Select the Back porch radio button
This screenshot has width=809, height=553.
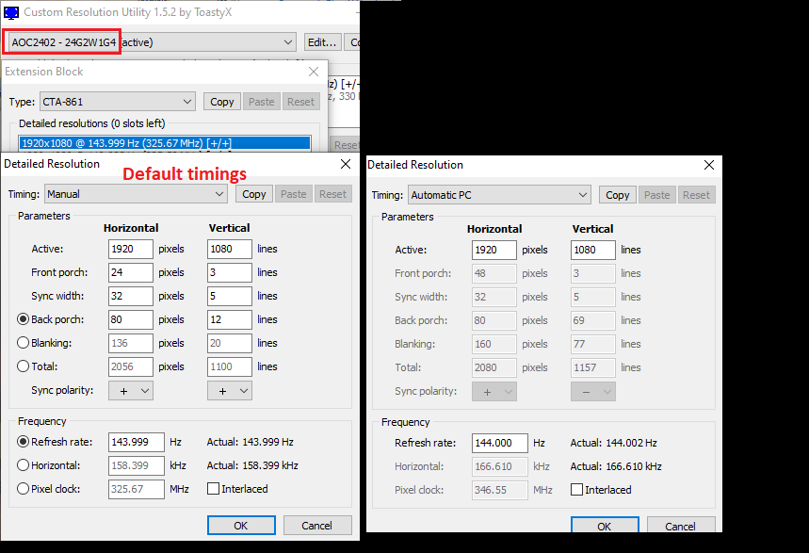(x=24, y=319)
